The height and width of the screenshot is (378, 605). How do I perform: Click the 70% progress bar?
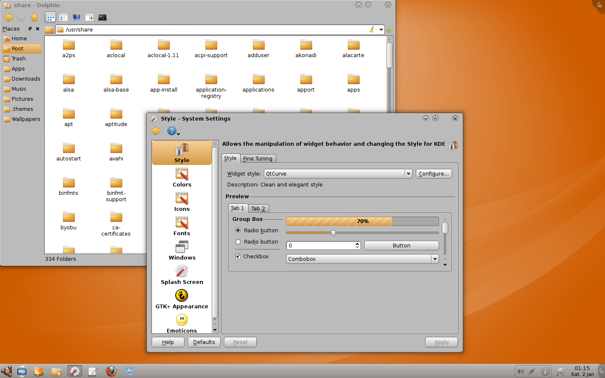tap(363, 221)
